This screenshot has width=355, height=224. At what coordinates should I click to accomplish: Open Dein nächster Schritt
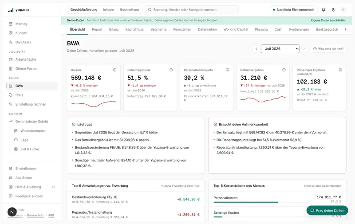tap(32, 122)
